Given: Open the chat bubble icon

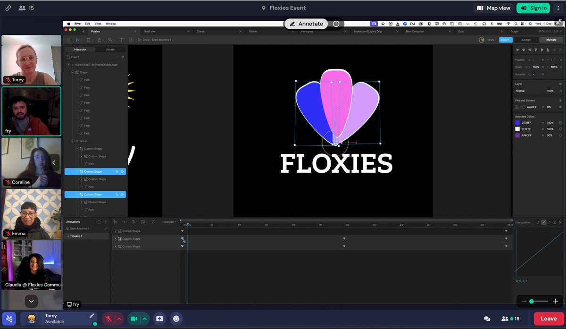Looking at the screenshot, I should pos(487,319).
